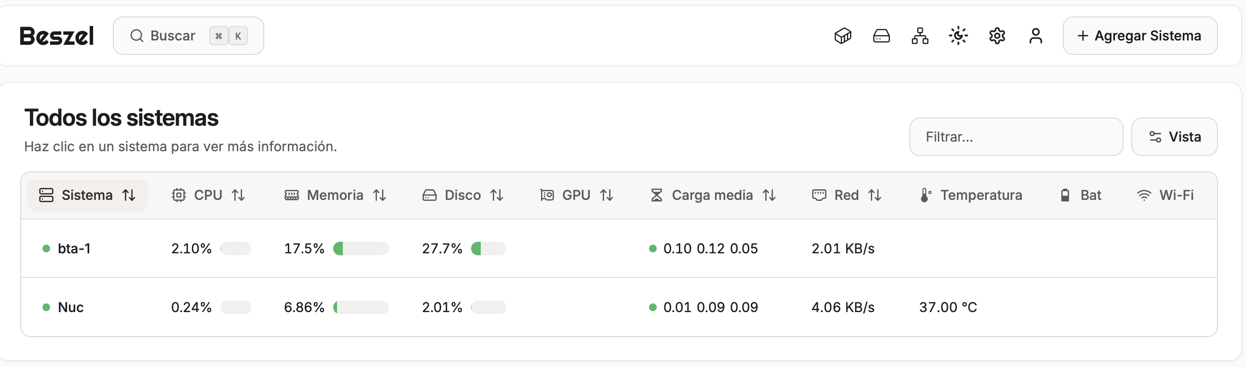Screen dimensions: 1246x367
Task: Click the Nuc CPU value 0.24%
Action: point(191,308)
